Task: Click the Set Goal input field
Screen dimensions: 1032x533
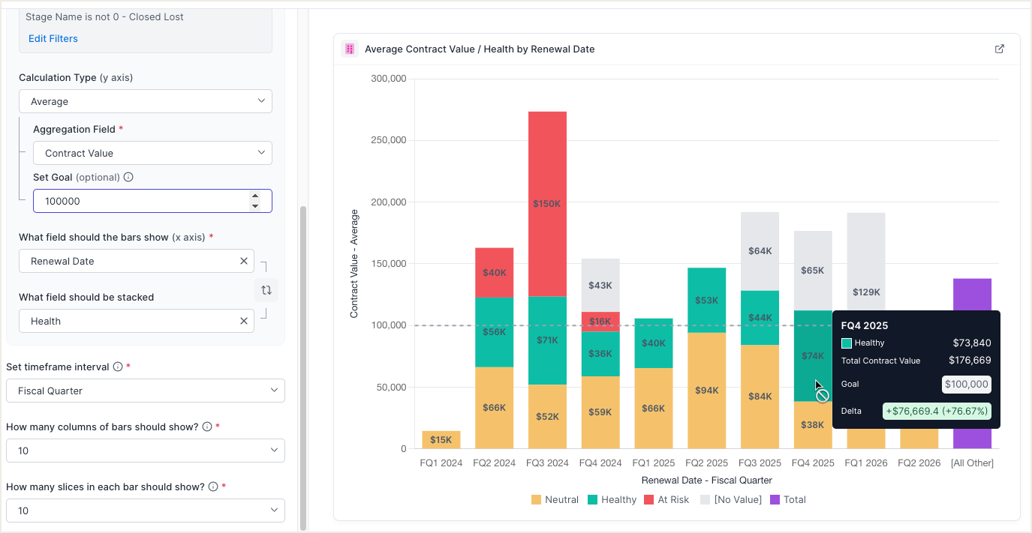Action: click(143, 201)
